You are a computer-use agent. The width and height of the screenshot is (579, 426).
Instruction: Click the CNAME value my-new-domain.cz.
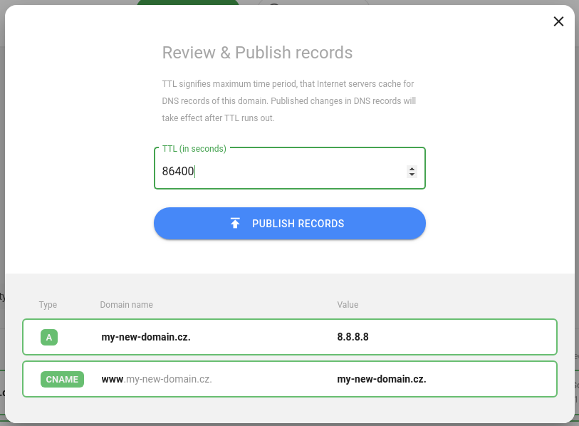click(382, 379)
